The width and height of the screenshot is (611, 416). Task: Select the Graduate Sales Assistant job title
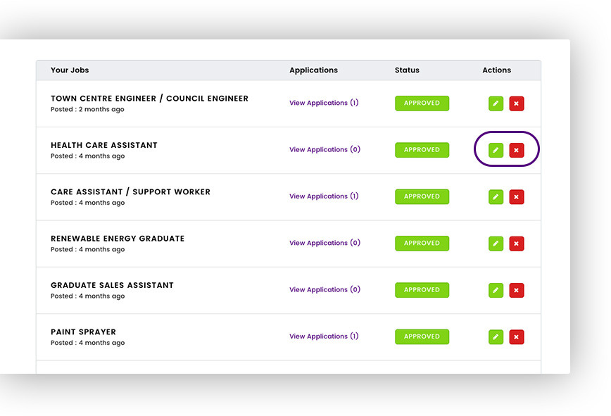click(x=112, y=285)
